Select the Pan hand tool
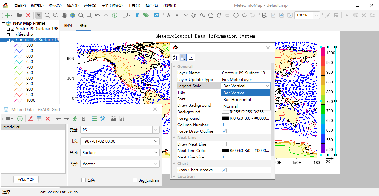 coord(64,15)
